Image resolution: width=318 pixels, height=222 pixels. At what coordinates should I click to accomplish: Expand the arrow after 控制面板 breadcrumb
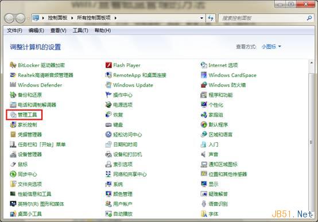pyautogui.click(x=72, y=18)
